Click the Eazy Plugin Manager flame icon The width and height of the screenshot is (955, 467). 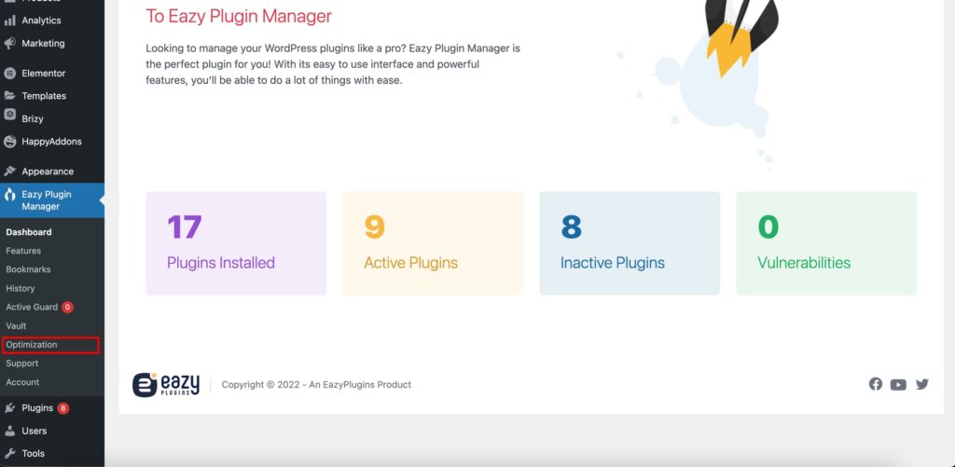(9, 195)
